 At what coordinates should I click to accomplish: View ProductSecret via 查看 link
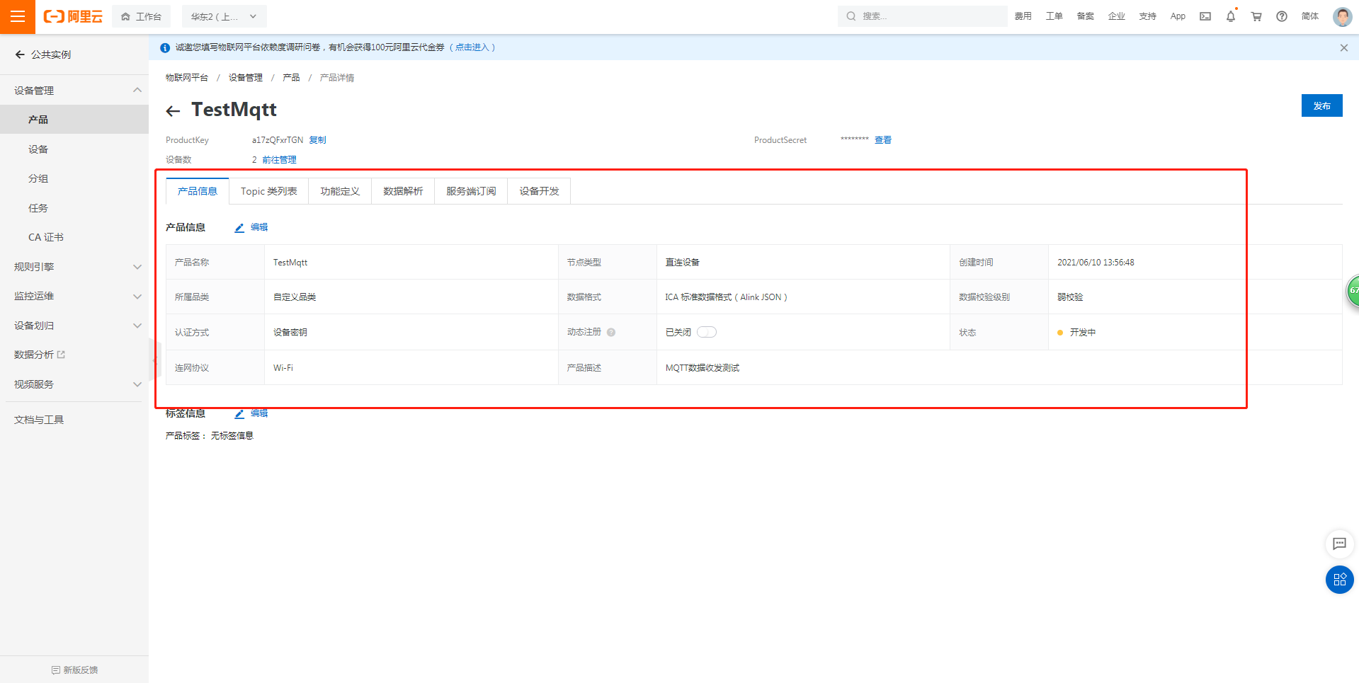tap(883, 140)
